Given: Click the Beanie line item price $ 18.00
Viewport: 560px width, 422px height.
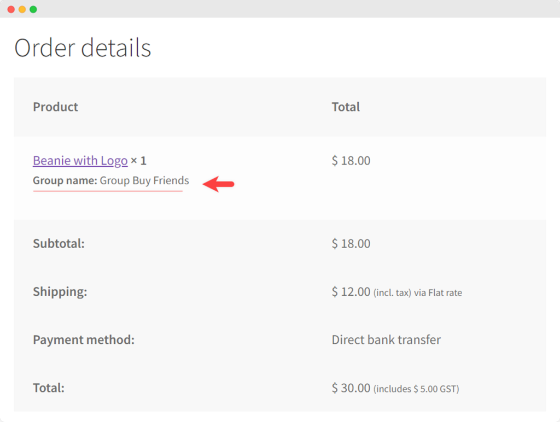Looking at the screenshot, I should click(x=351, y=161).
